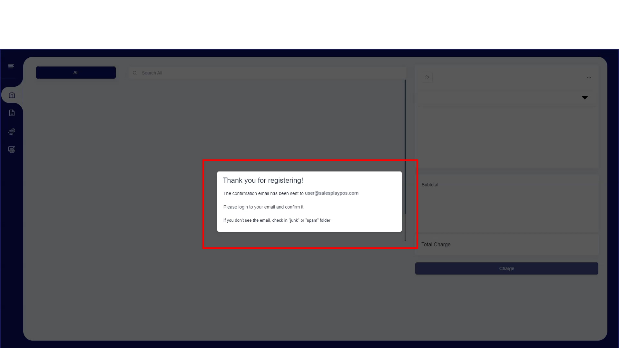619x348 pixels.
Task: Expand the black dropdown arrow in cart
Action: click(585, 97)
